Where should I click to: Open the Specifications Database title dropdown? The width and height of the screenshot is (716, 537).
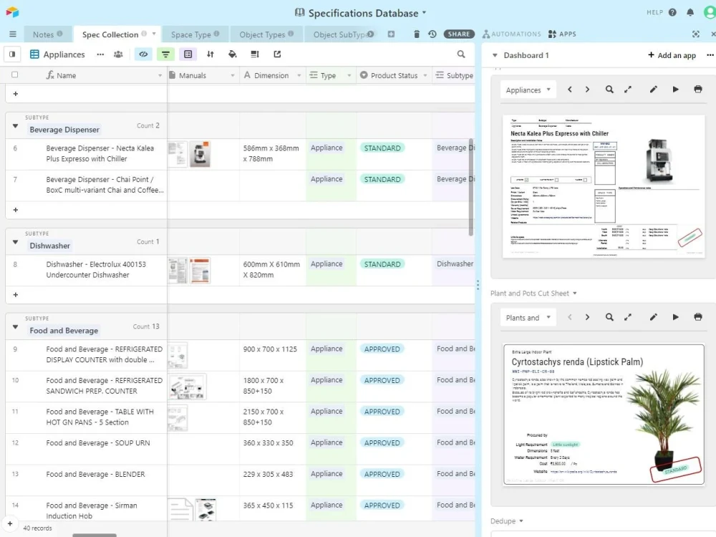[424, 13]
